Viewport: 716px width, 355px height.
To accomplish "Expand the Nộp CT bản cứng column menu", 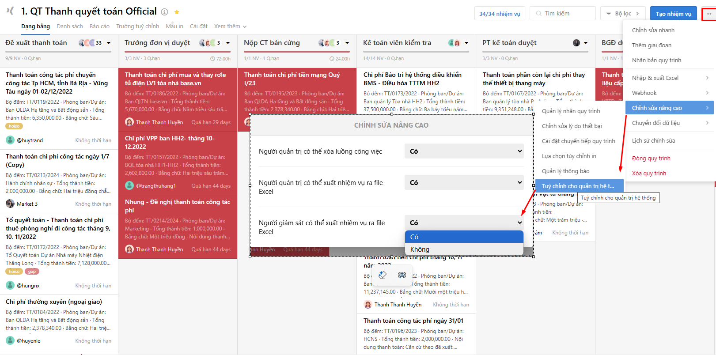I will pyautogui.click(x=347, y=43).
